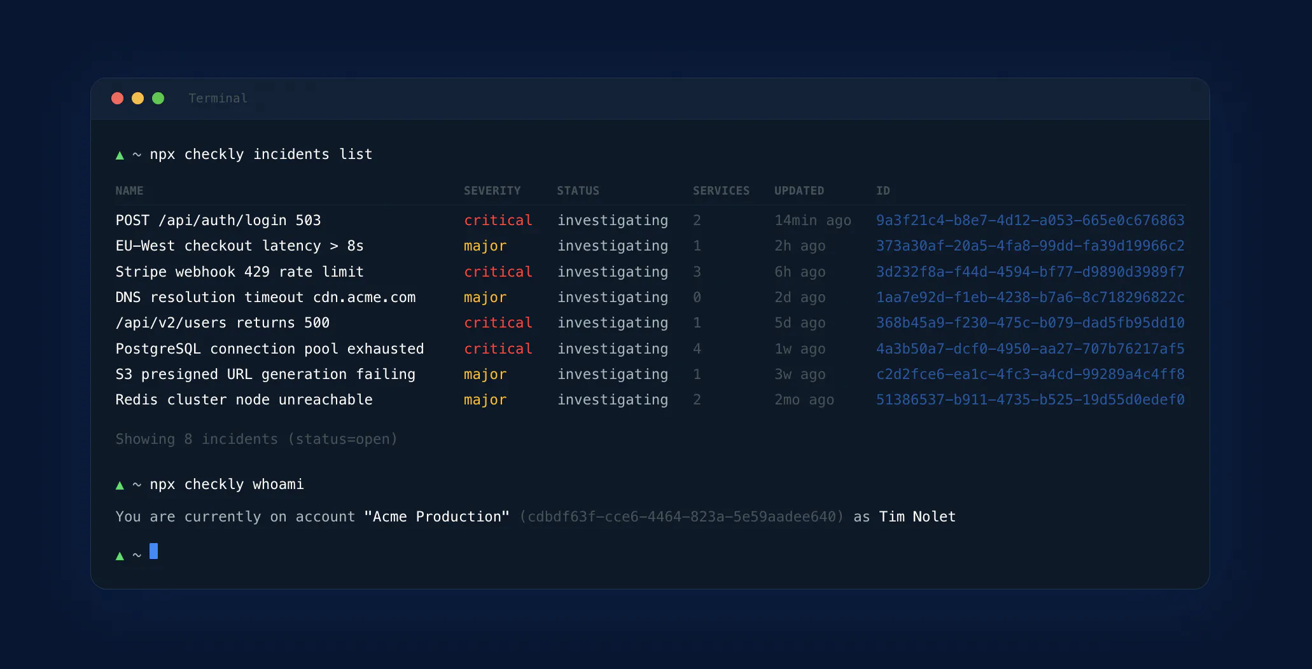The image size is (1312, 669).
Task: Click the yellow minimize window dot
Action: coord(137,98)
